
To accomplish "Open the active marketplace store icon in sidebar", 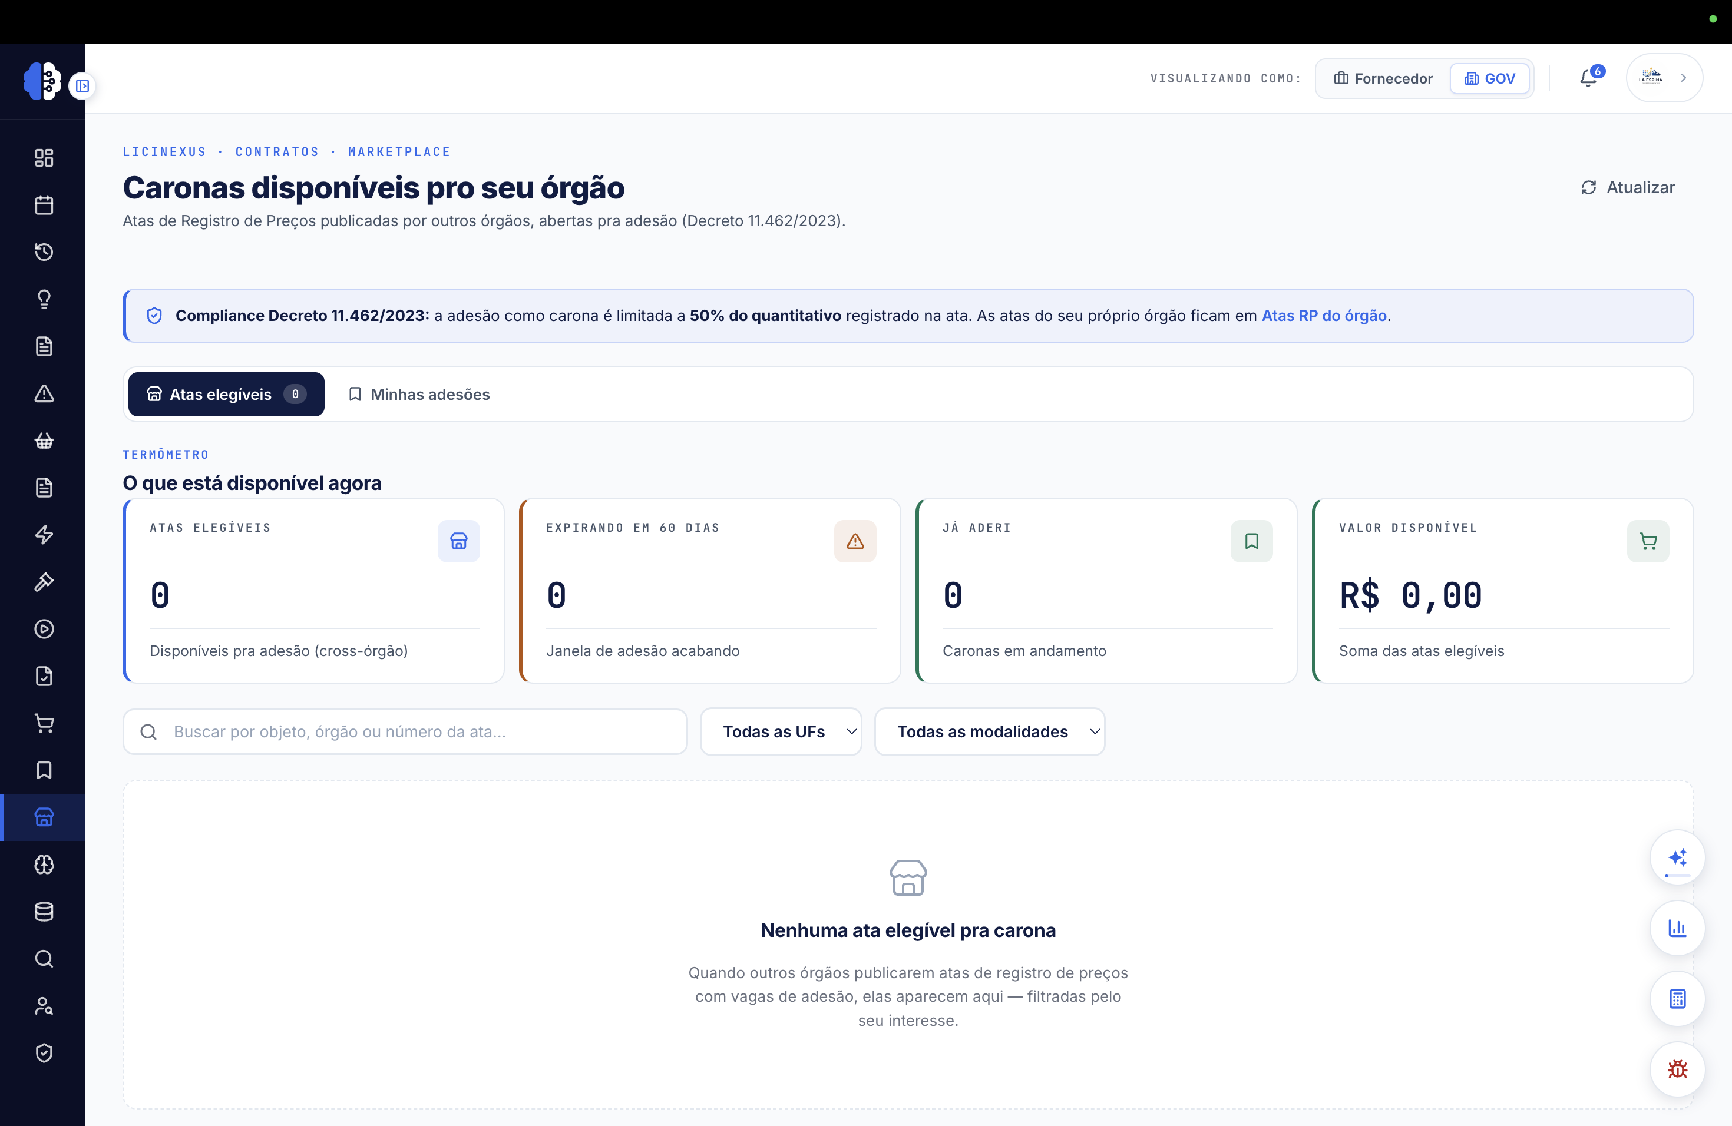I will click(44, 817).
